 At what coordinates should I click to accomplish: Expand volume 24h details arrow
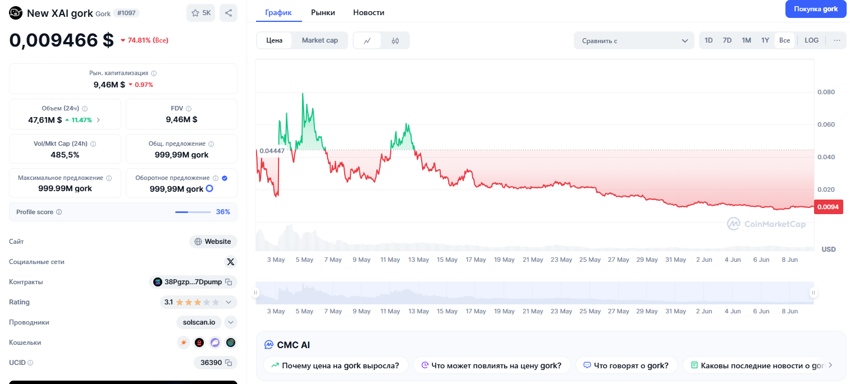99,120
